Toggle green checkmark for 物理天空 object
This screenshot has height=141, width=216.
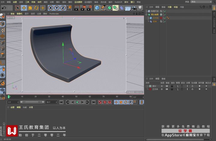(x=164, y=11)
